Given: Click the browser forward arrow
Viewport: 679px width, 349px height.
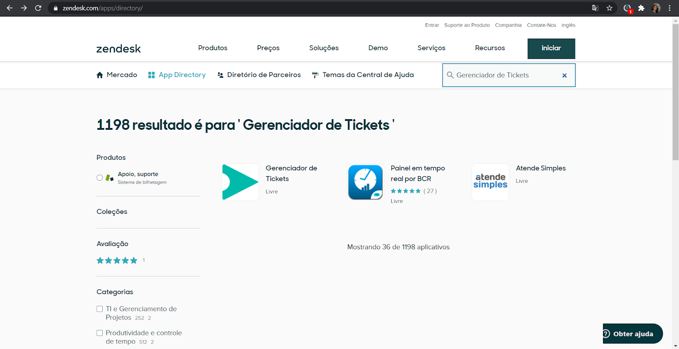Looking at the screenshot, I should pos(24,8).
